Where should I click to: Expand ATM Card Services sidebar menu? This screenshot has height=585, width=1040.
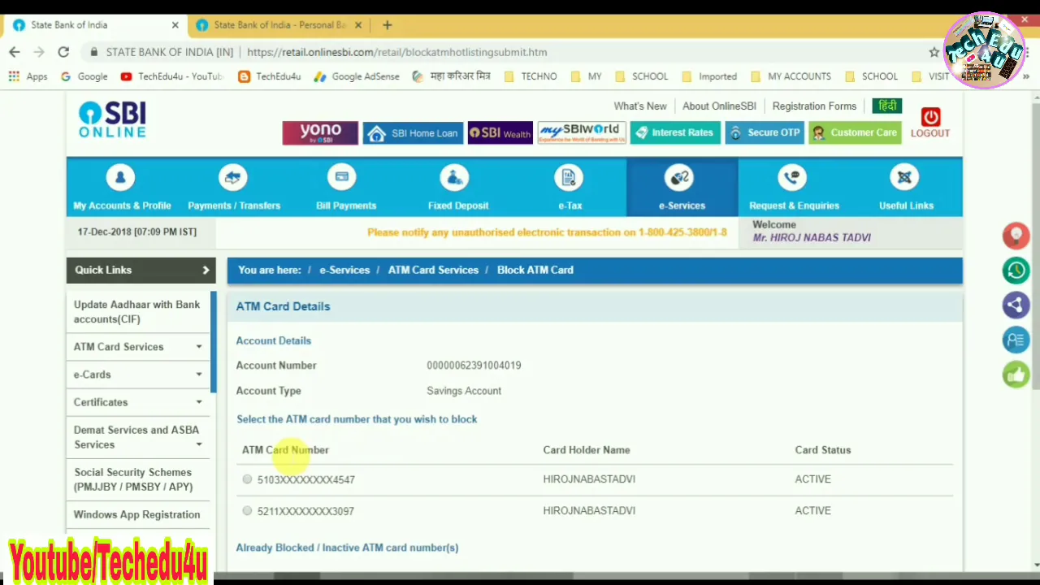tap(138, 347)
